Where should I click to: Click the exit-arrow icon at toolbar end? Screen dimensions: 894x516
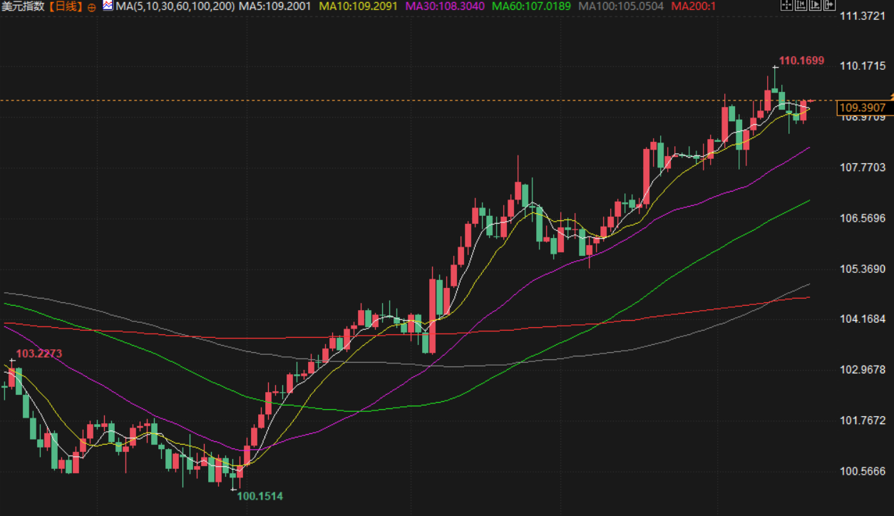[x=829, y=4]
